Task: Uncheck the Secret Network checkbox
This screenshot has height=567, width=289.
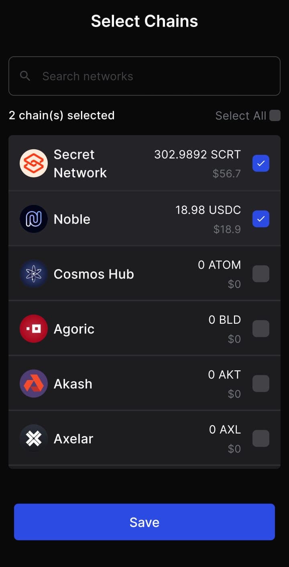Action: [x=261, y=163]
